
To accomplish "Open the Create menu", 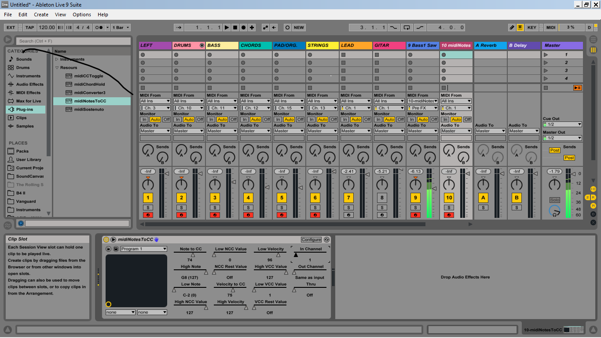I will pos(41,15).
